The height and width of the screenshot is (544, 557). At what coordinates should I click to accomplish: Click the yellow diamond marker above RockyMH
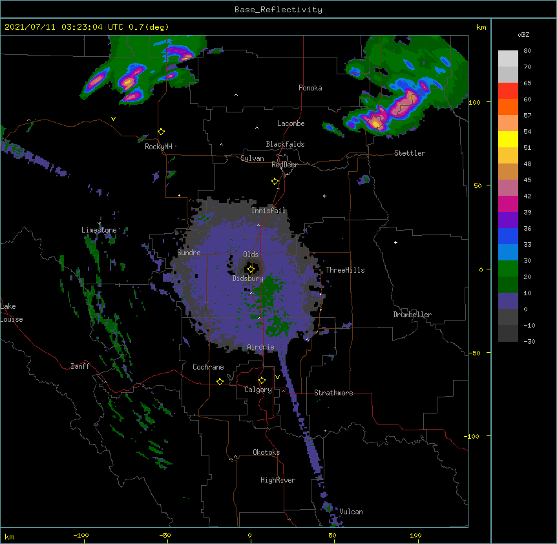pyautogui.click(x=162, y=132)
